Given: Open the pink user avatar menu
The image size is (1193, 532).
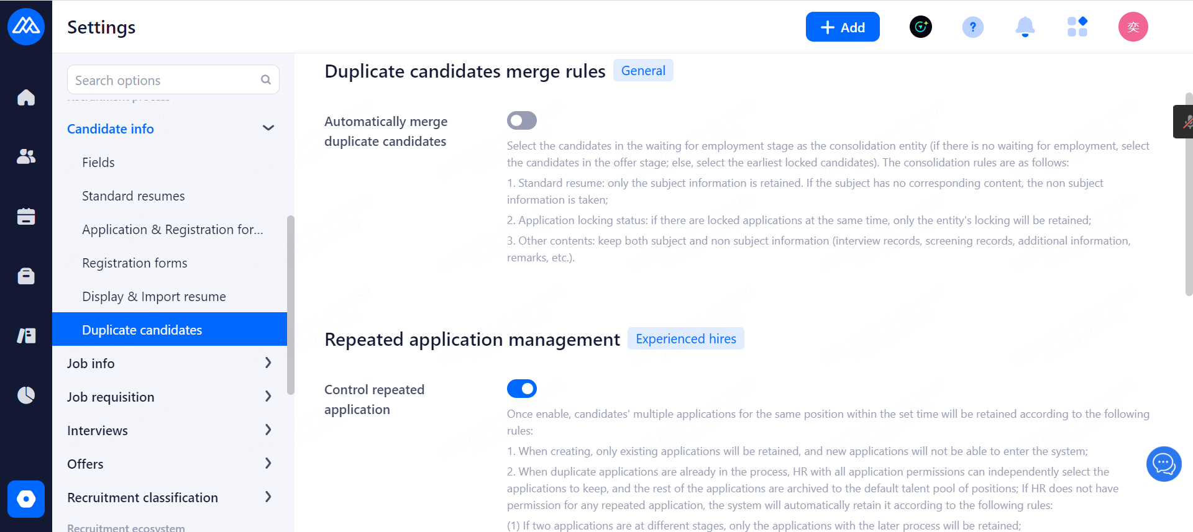Looking at the screenshot, I should [1133, 27].
